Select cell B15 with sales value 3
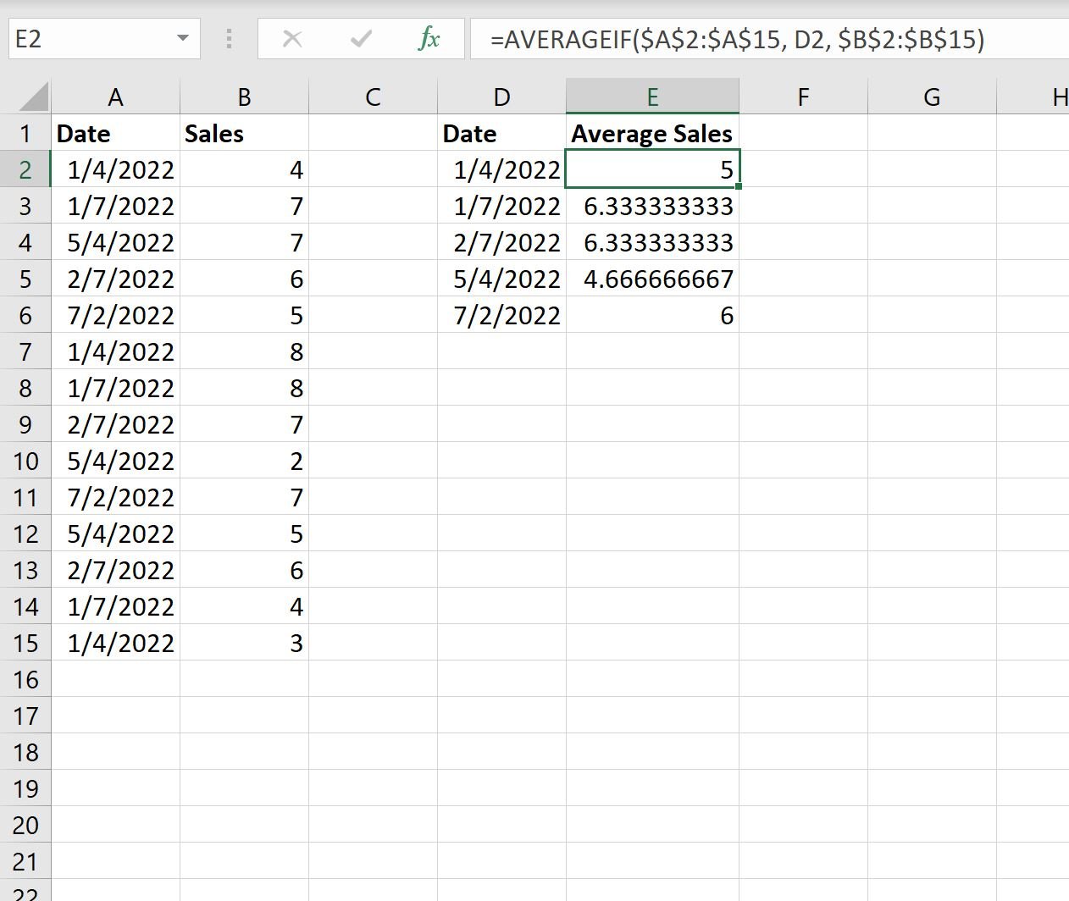This screenshot has height=901, width=1069. 244,643
